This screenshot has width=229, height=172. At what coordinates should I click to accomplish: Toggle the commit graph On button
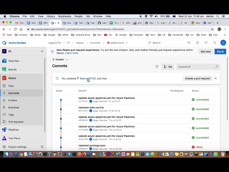point(168,67)
